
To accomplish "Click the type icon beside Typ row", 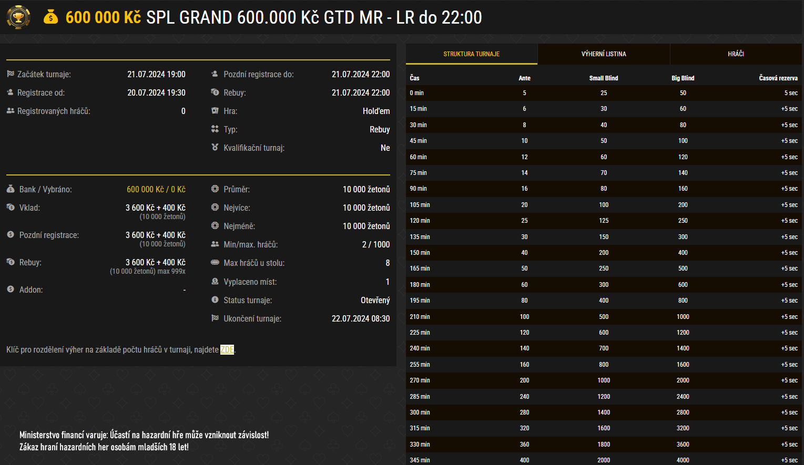I will click(x=216, y=129).
